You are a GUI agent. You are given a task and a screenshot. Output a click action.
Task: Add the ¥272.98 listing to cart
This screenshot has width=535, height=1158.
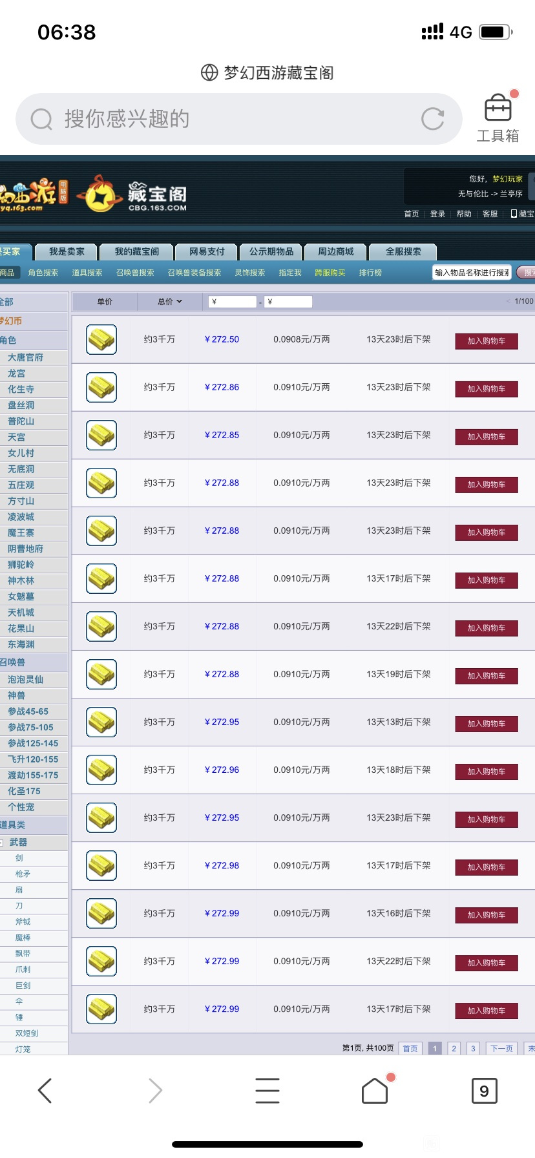(x=487, y=867)
